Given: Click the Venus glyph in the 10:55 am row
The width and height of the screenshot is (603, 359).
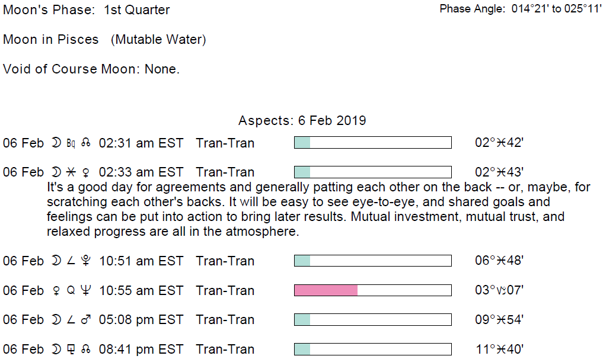Looking at the screenshot, I should point(56,291).
